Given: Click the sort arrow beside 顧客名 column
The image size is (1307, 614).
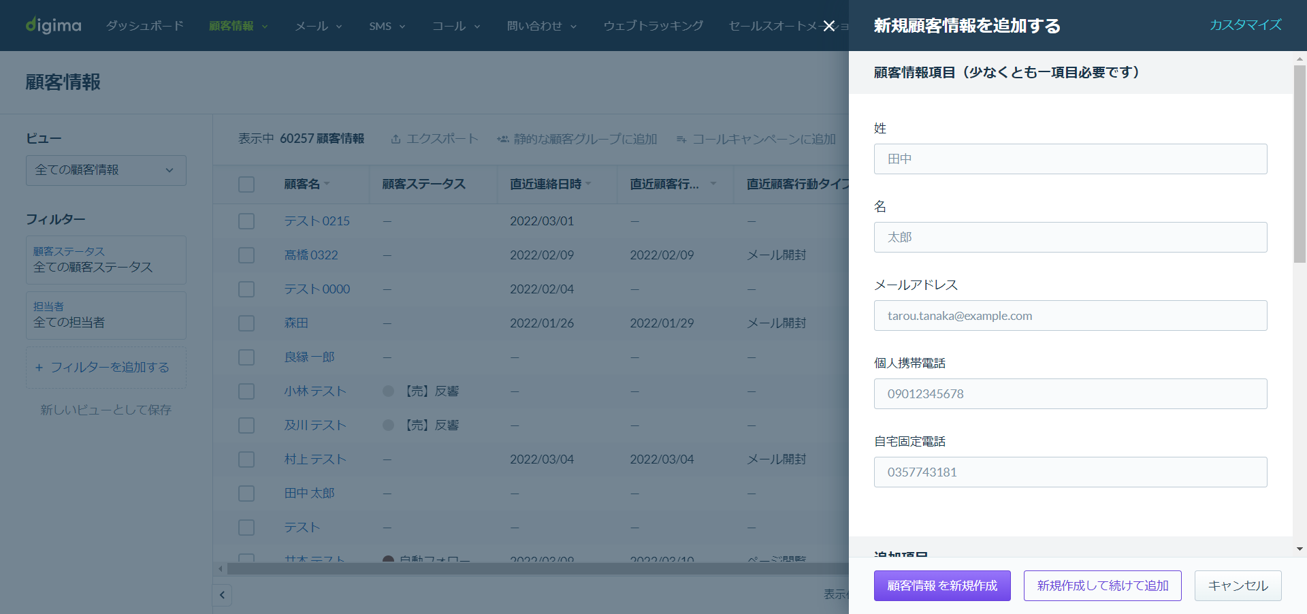Looking at the screenshot, I should [327, 184].
